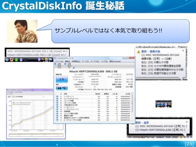Click the status icon for attribute 04
The width and height of the screenshot is (196, 147).
point(57,103)
